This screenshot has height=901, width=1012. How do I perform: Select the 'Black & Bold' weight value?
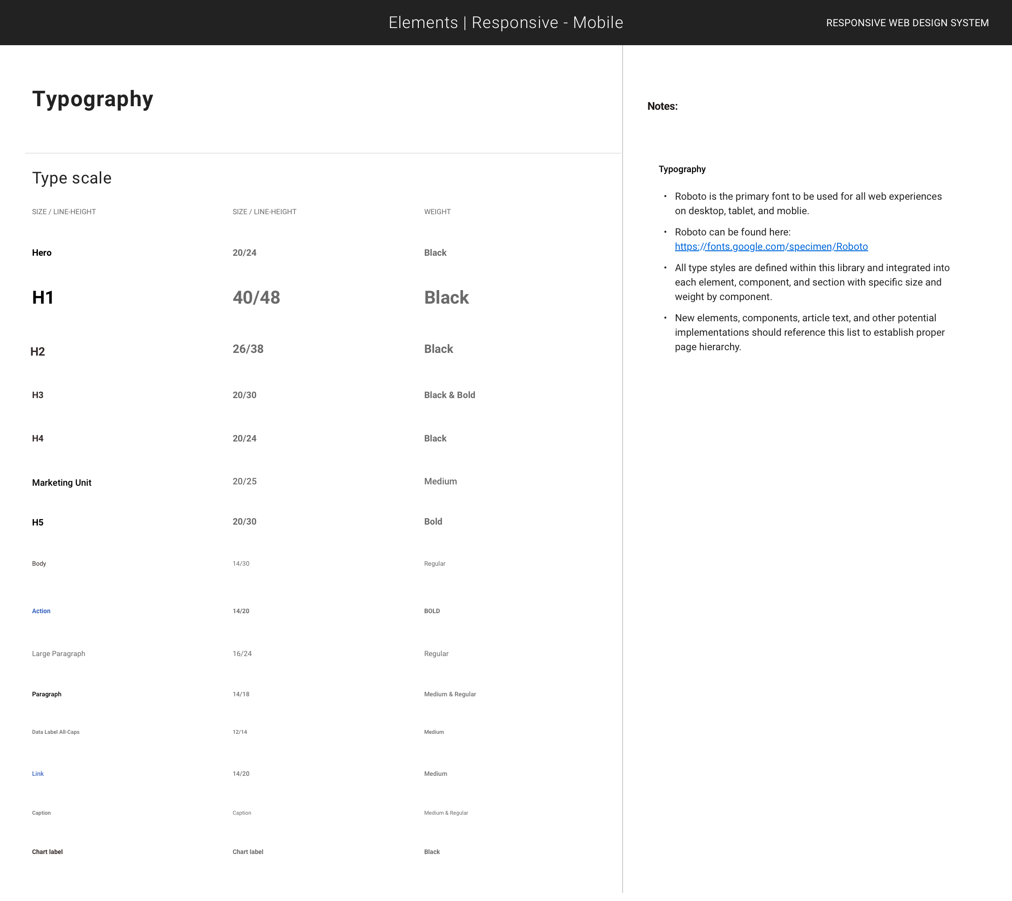tap(449, 395)
